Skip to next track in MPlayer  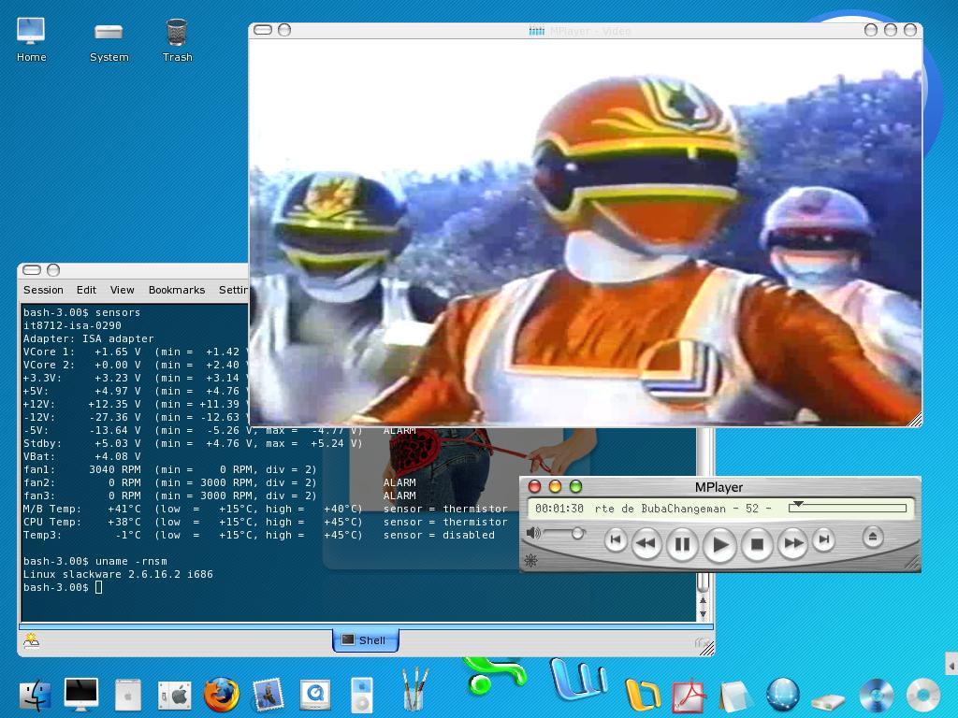coord(824,539)
